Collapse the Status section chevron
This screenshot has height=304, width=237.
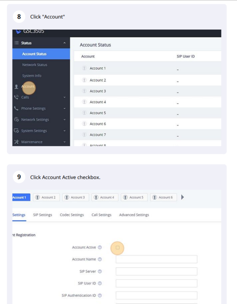(64, 43)
